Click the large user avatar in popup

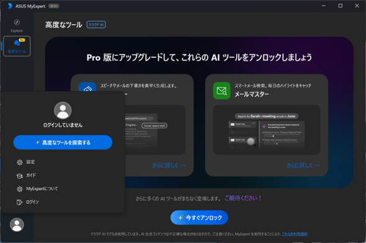(63, 110)
